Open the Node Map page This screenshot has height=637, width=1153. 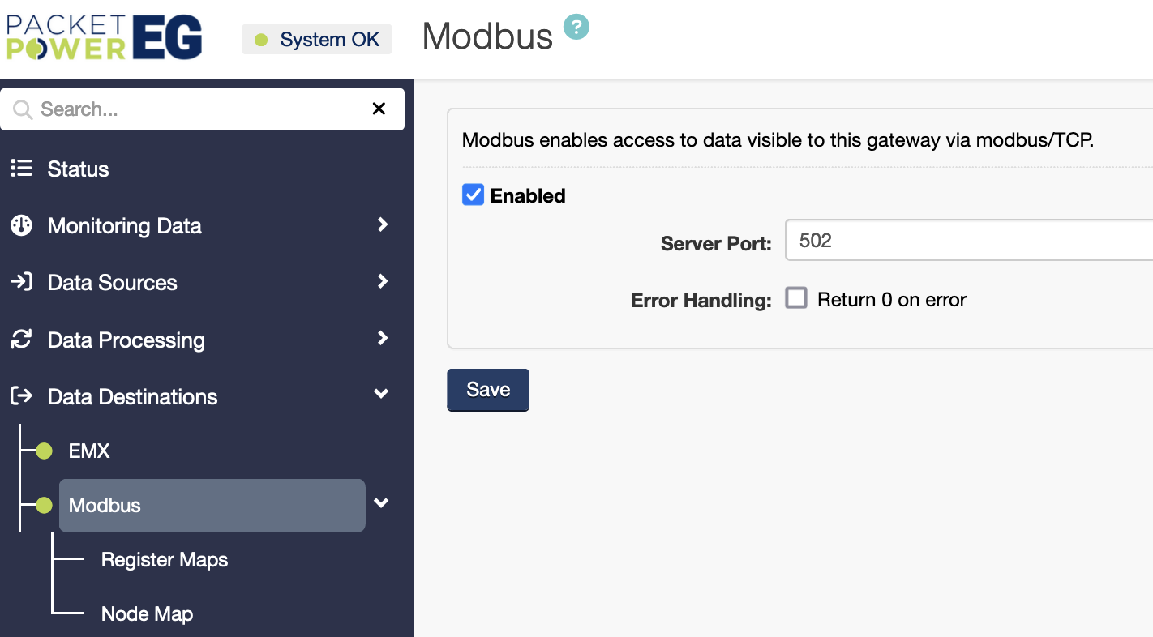(147, 614)
